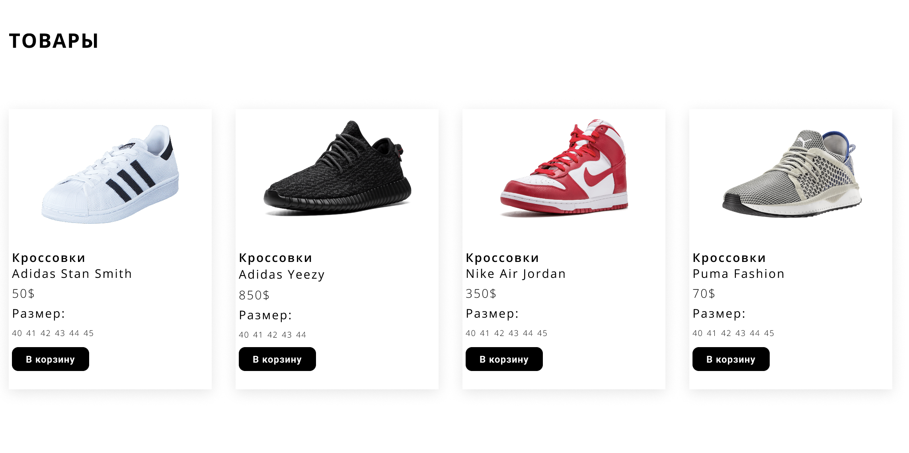
Task: Open the black Adidas Yeezy shoe image
Action: point(337,168)
